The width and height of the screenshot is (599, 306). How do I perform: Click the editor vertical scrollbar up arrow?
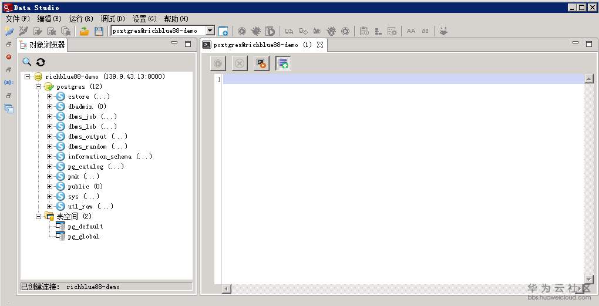coord(589,79)
